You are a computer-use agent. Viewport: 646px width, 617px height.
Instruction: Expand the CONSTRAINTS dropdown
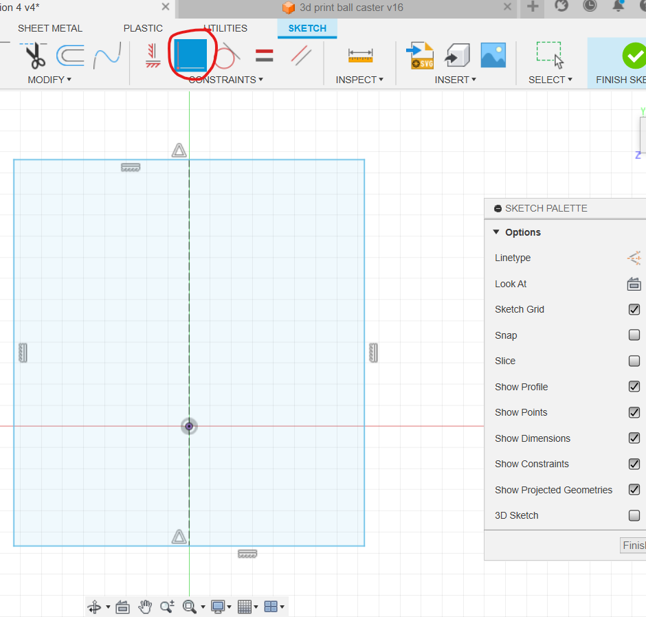225,80
